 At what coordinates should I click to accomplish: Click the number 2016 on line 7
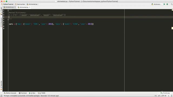tap(50, 24)
